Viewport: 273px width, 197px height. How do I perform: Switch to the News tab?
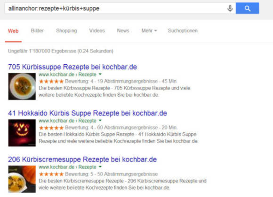pyautogui.click(x=123, y=30)
